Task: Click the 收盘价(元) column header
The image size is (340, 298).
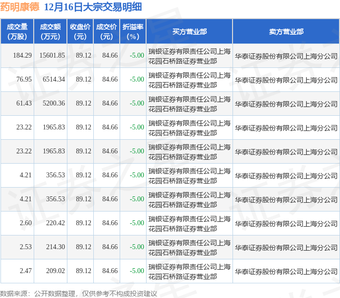Action: coord(80,31)
